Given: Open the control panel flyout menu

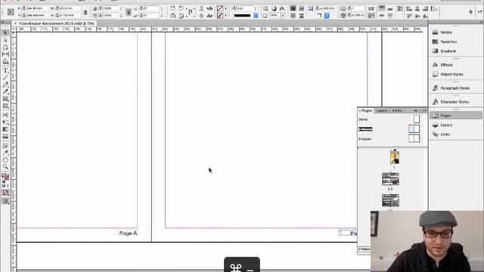Looking at the screenshot, I should (x=480, y=12).
